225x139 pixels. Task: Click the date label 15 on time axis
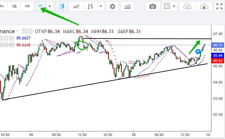click(x=134, y=135)
